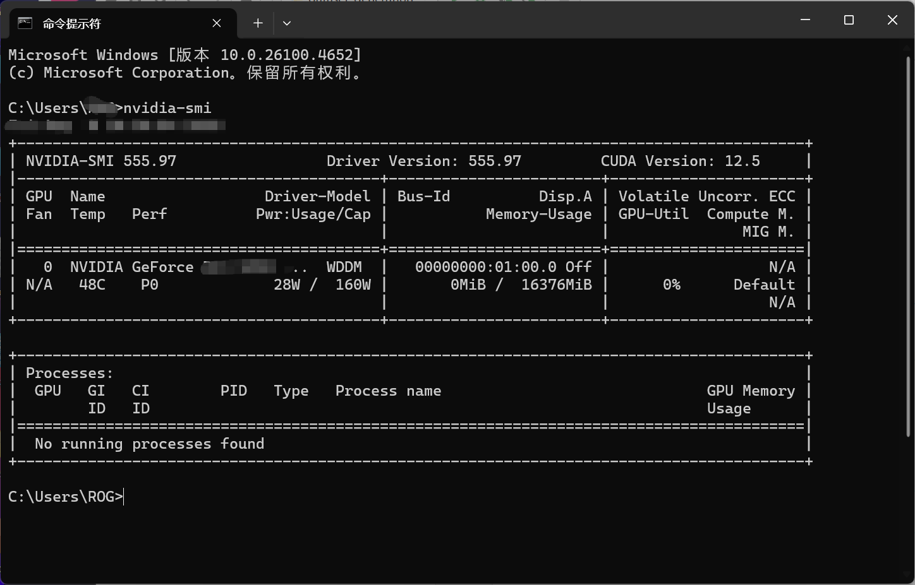Close the terminal window
The height and width of the screenshot is (585, 915).
pos(892,20)
